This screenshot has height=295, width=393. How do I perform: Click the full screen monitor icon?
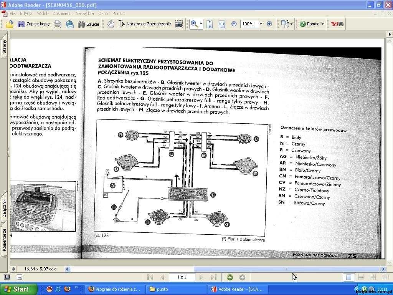coord(7,277)
